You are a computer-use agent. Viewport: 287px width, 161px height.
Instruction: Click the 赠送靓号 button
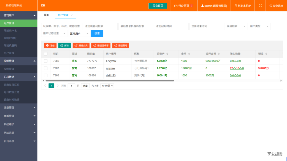click(x=121, y=46)
